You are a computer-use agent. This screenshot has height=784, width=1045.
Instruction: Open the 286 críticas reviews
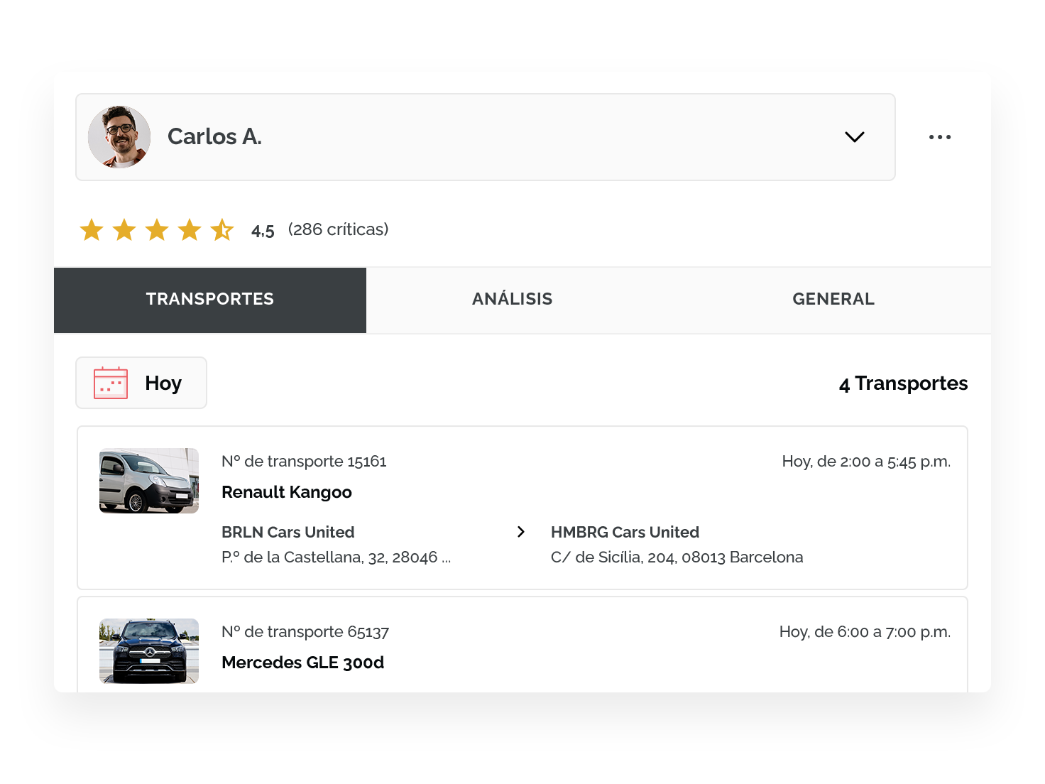click(338, 229)
